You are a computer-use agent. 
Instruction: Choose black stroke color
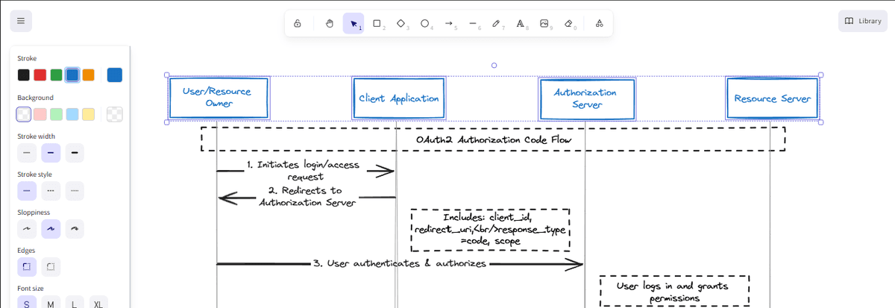coord(24,75)
